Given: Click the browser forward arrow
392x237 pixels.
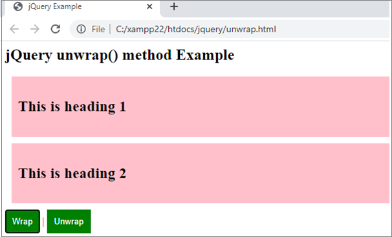Looking at the screenshot, I should tap(35, 29).
